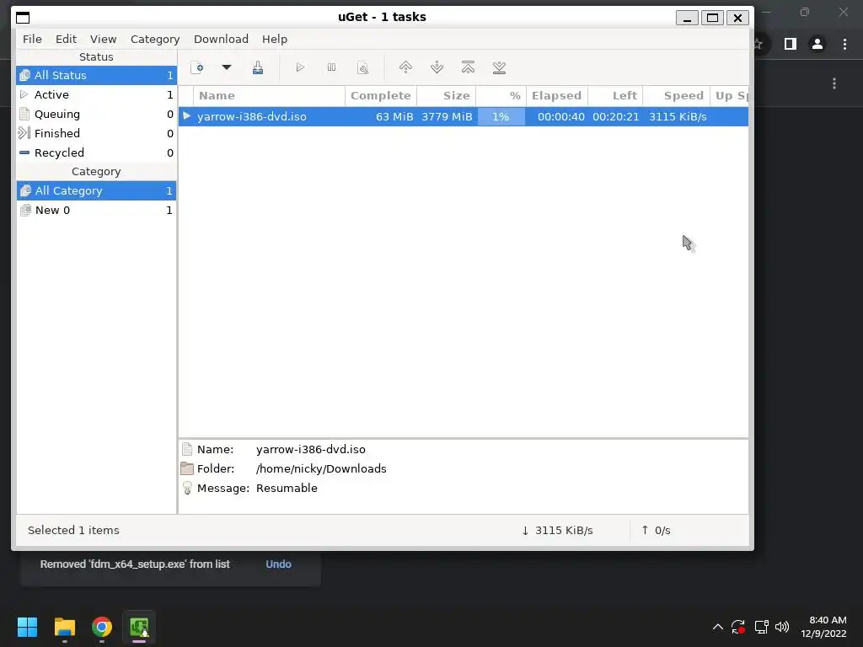Click the Move Up toolbar icon

[x=405, y=67]
